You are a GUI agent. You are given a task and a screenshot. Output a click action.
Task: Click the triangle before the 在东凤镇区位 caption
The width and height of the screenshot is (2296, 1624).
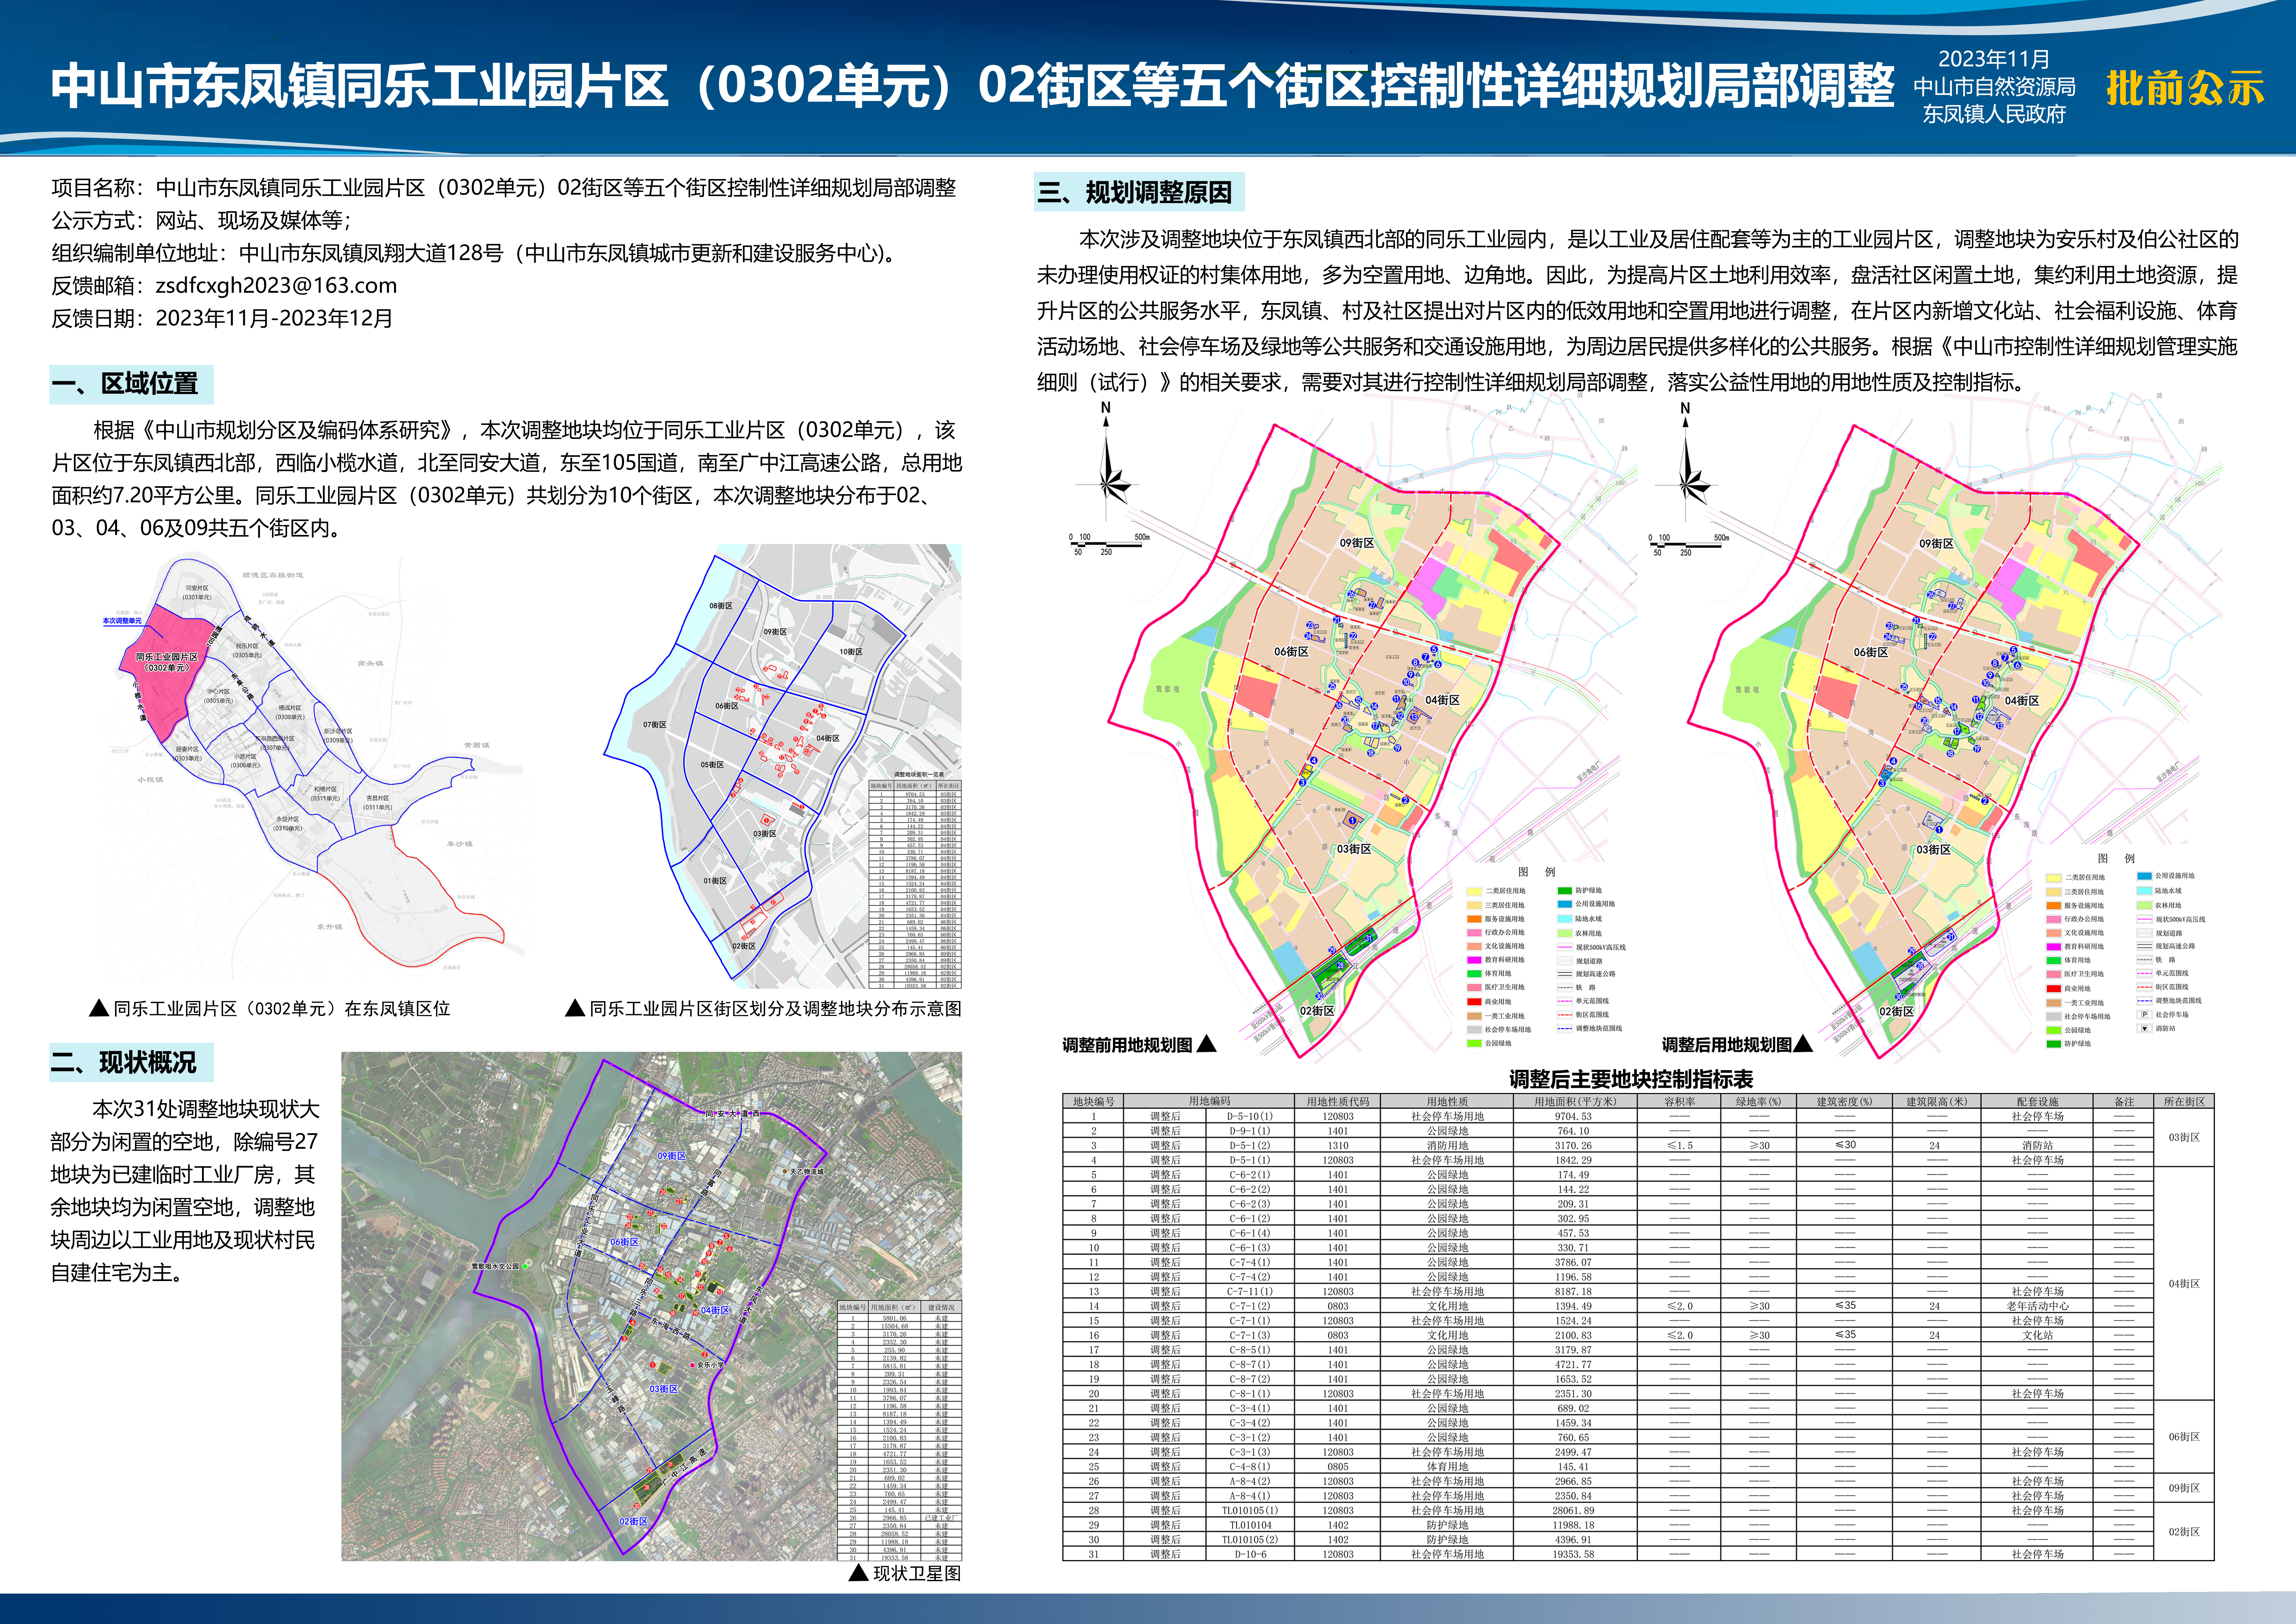click(99, 1008)
